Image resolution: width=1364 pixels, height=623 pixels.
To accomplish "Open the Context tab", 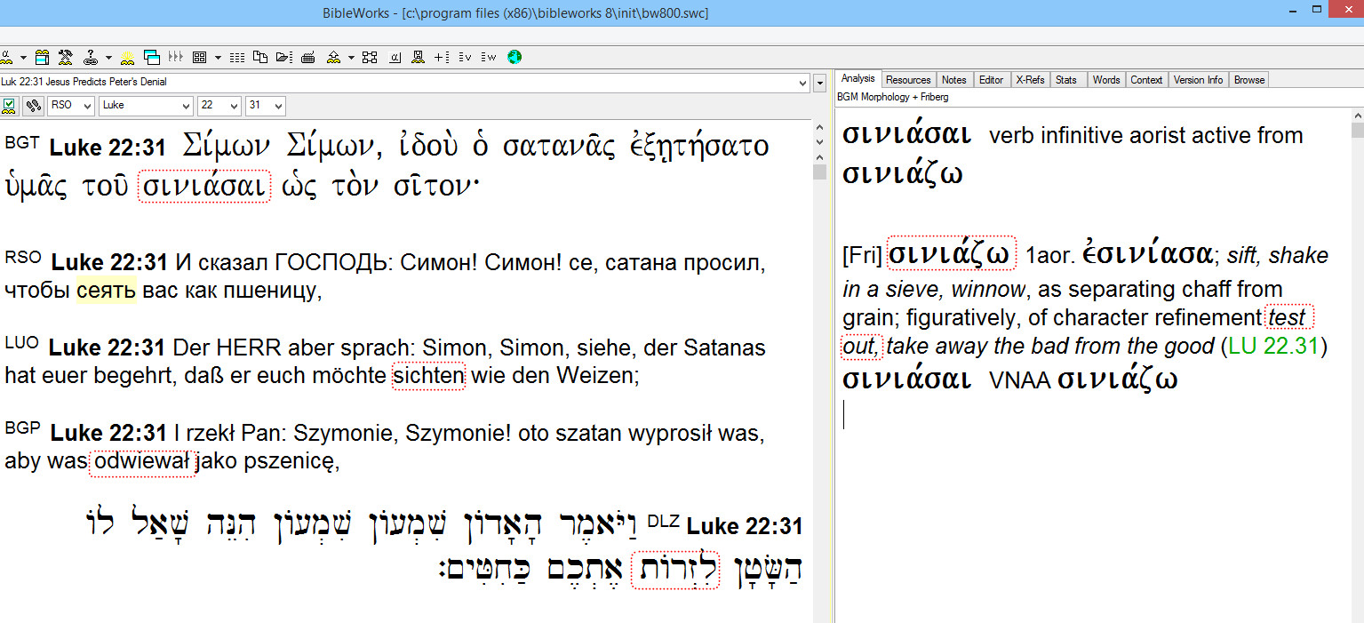I will click(x=1146, y=80).
